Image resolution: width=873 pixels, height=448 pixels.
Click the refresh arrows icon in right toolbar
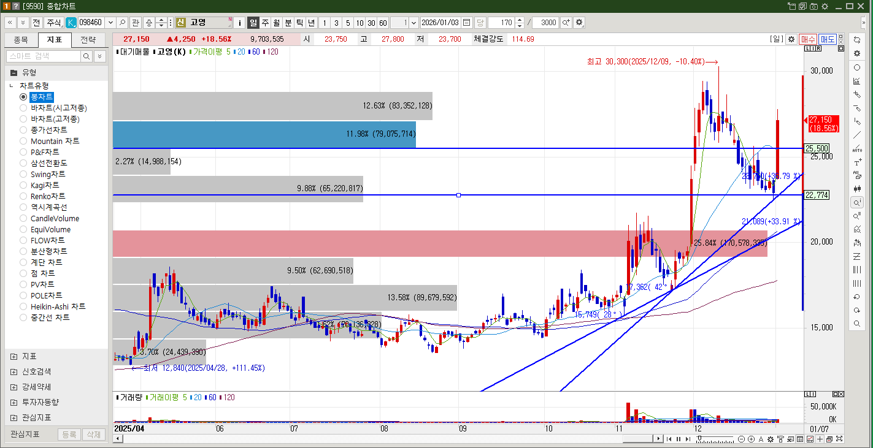(857, 39)
